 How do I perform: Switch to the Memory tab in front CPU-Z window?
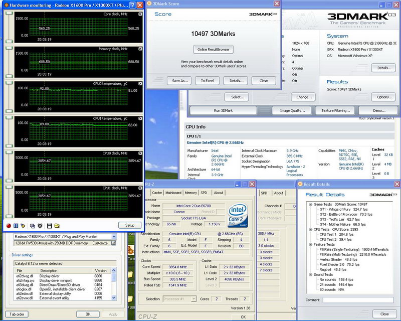point(191,193)
